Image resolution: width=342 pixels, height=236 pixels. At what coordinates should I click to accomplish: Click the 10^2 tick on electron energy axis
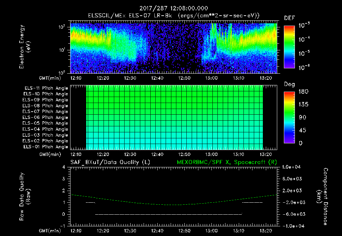coord(62,27)
